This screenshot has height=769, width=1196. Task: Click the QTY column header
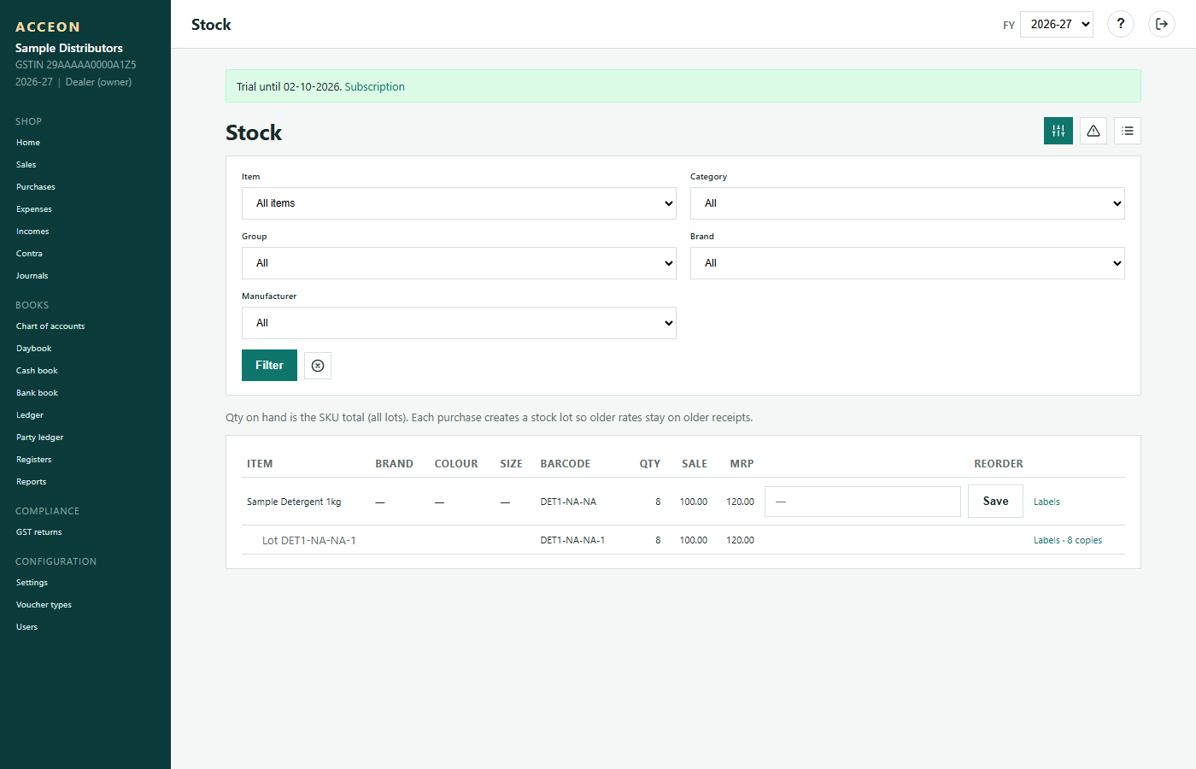(650, 464)
